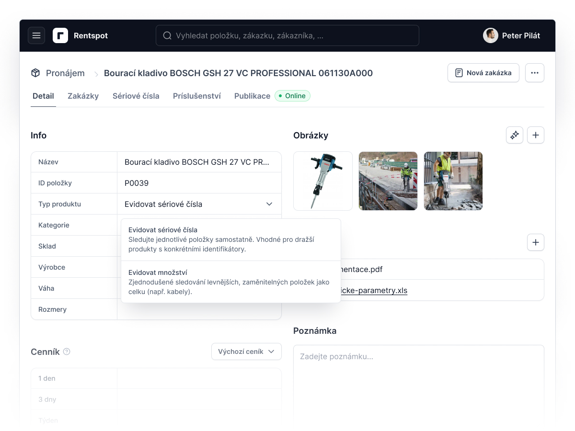575x431 pixels.
Task: Click the Nová zakázka button
Action: coord(483,73)
